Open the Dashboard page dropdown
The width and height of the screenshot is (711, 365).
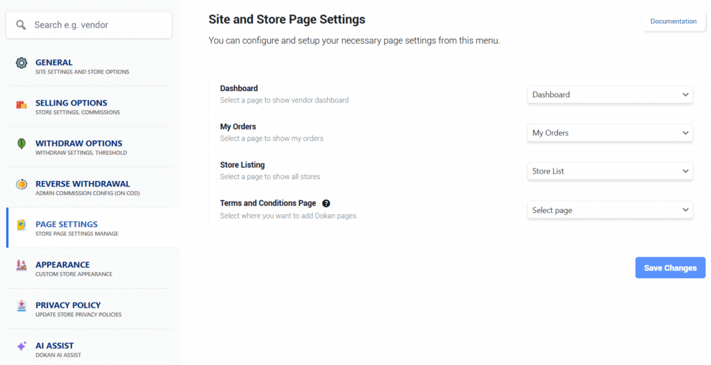pyautogui.click(x=610, y=94)
